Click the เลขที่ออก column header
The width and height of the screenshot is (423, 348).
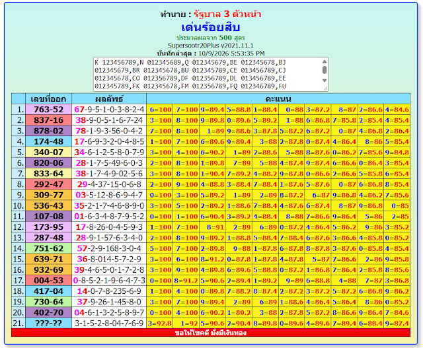48,99
